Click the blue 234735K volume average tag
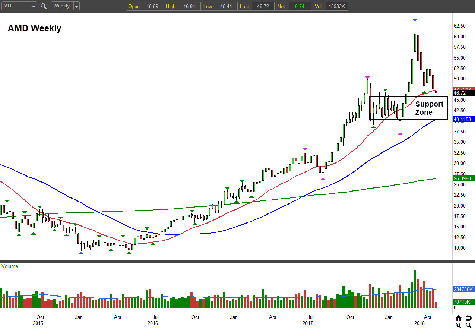 (463, 289)
